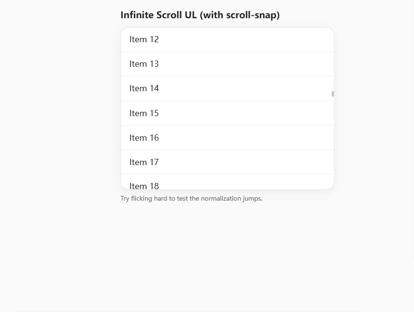Click blank area right of Item 17 label
Screen dimensions: 414x312
(x=240, y=162)
